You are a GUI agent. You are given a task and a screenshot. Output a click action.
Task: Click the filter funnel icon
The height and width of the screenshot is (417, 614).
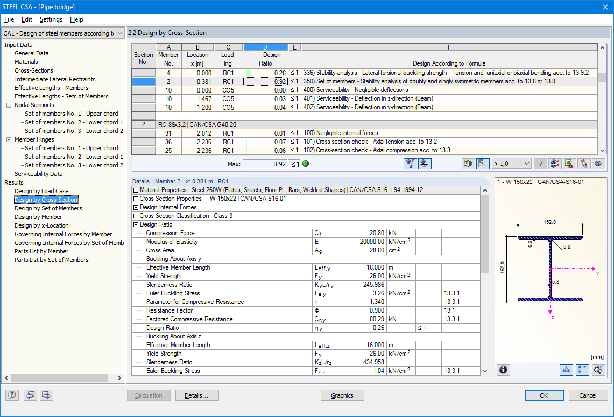[539, 164]
